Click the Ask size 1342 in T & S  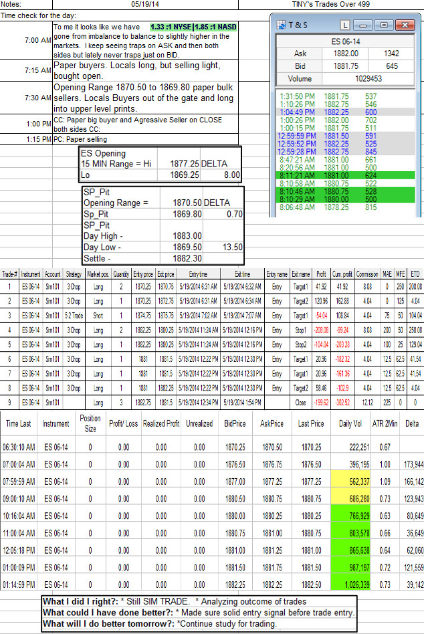[391, 54]
